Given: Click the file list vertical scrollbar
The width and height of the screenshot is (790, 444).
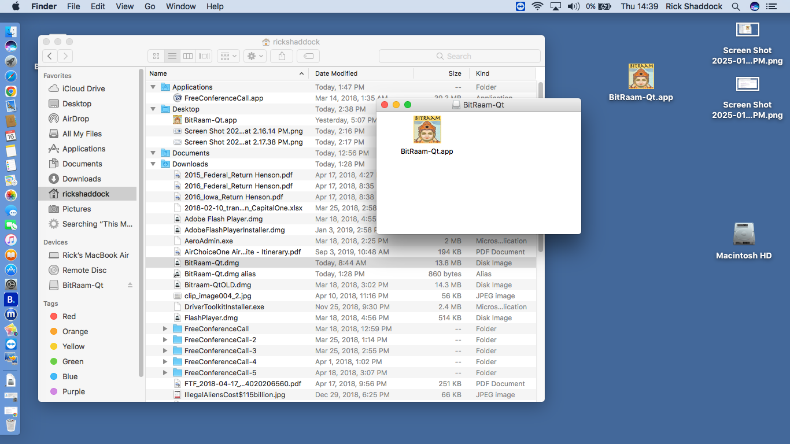Looking at the screenshot, I should pyautogui.click(x=541, y=168).
